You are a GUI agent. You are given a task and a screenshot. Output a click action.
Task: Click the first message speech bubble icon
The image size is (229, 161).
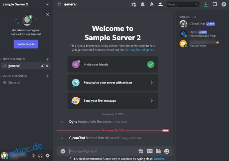pyautogui.click(x=76, y=101)
